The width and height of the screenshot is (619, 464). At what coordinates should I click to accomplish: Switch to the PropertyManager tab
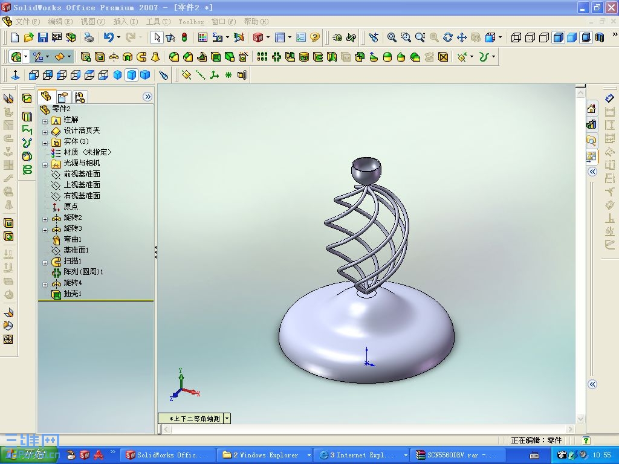[63, 97]
